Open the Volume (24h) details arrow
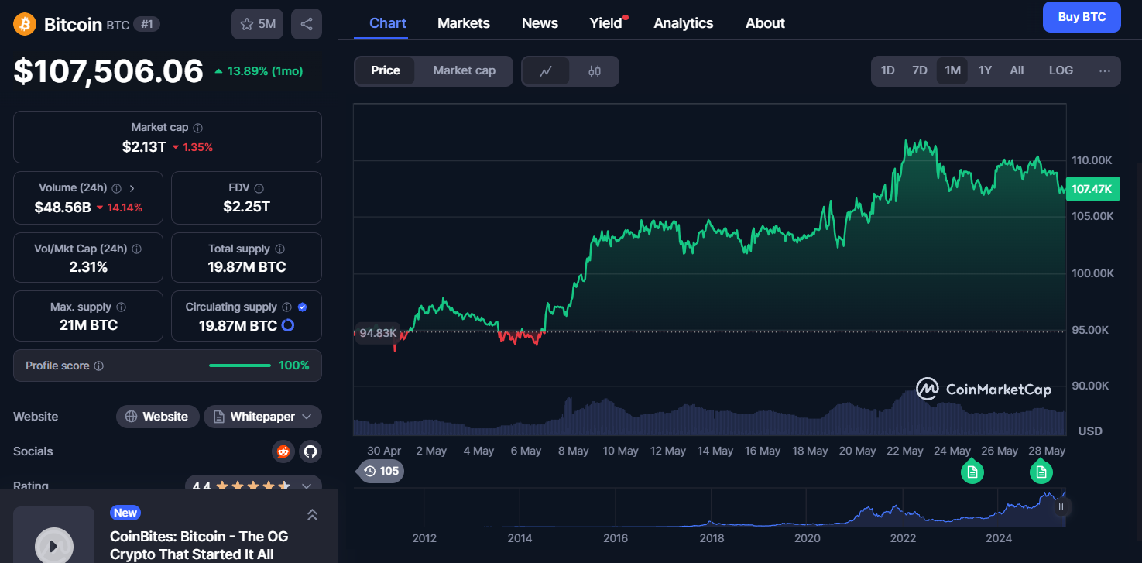 [132, 188]
